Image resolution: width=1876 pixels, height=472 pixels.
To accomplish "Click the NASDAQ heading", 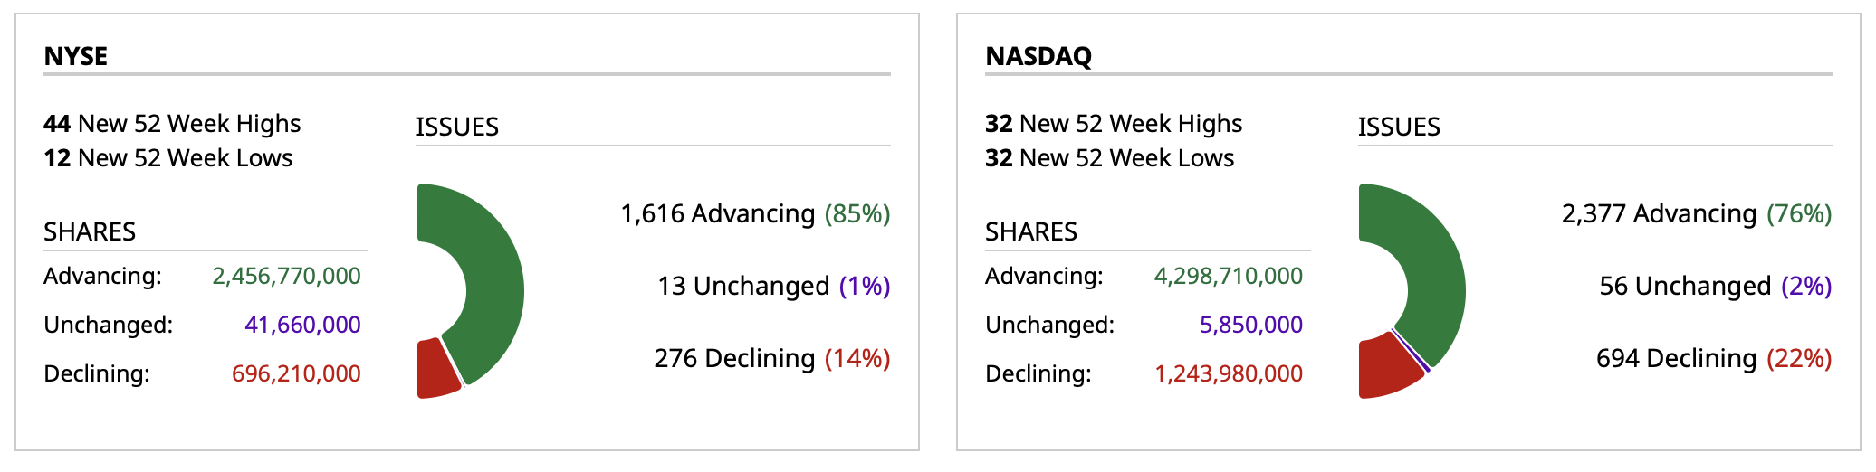I will pos(1038,56).
